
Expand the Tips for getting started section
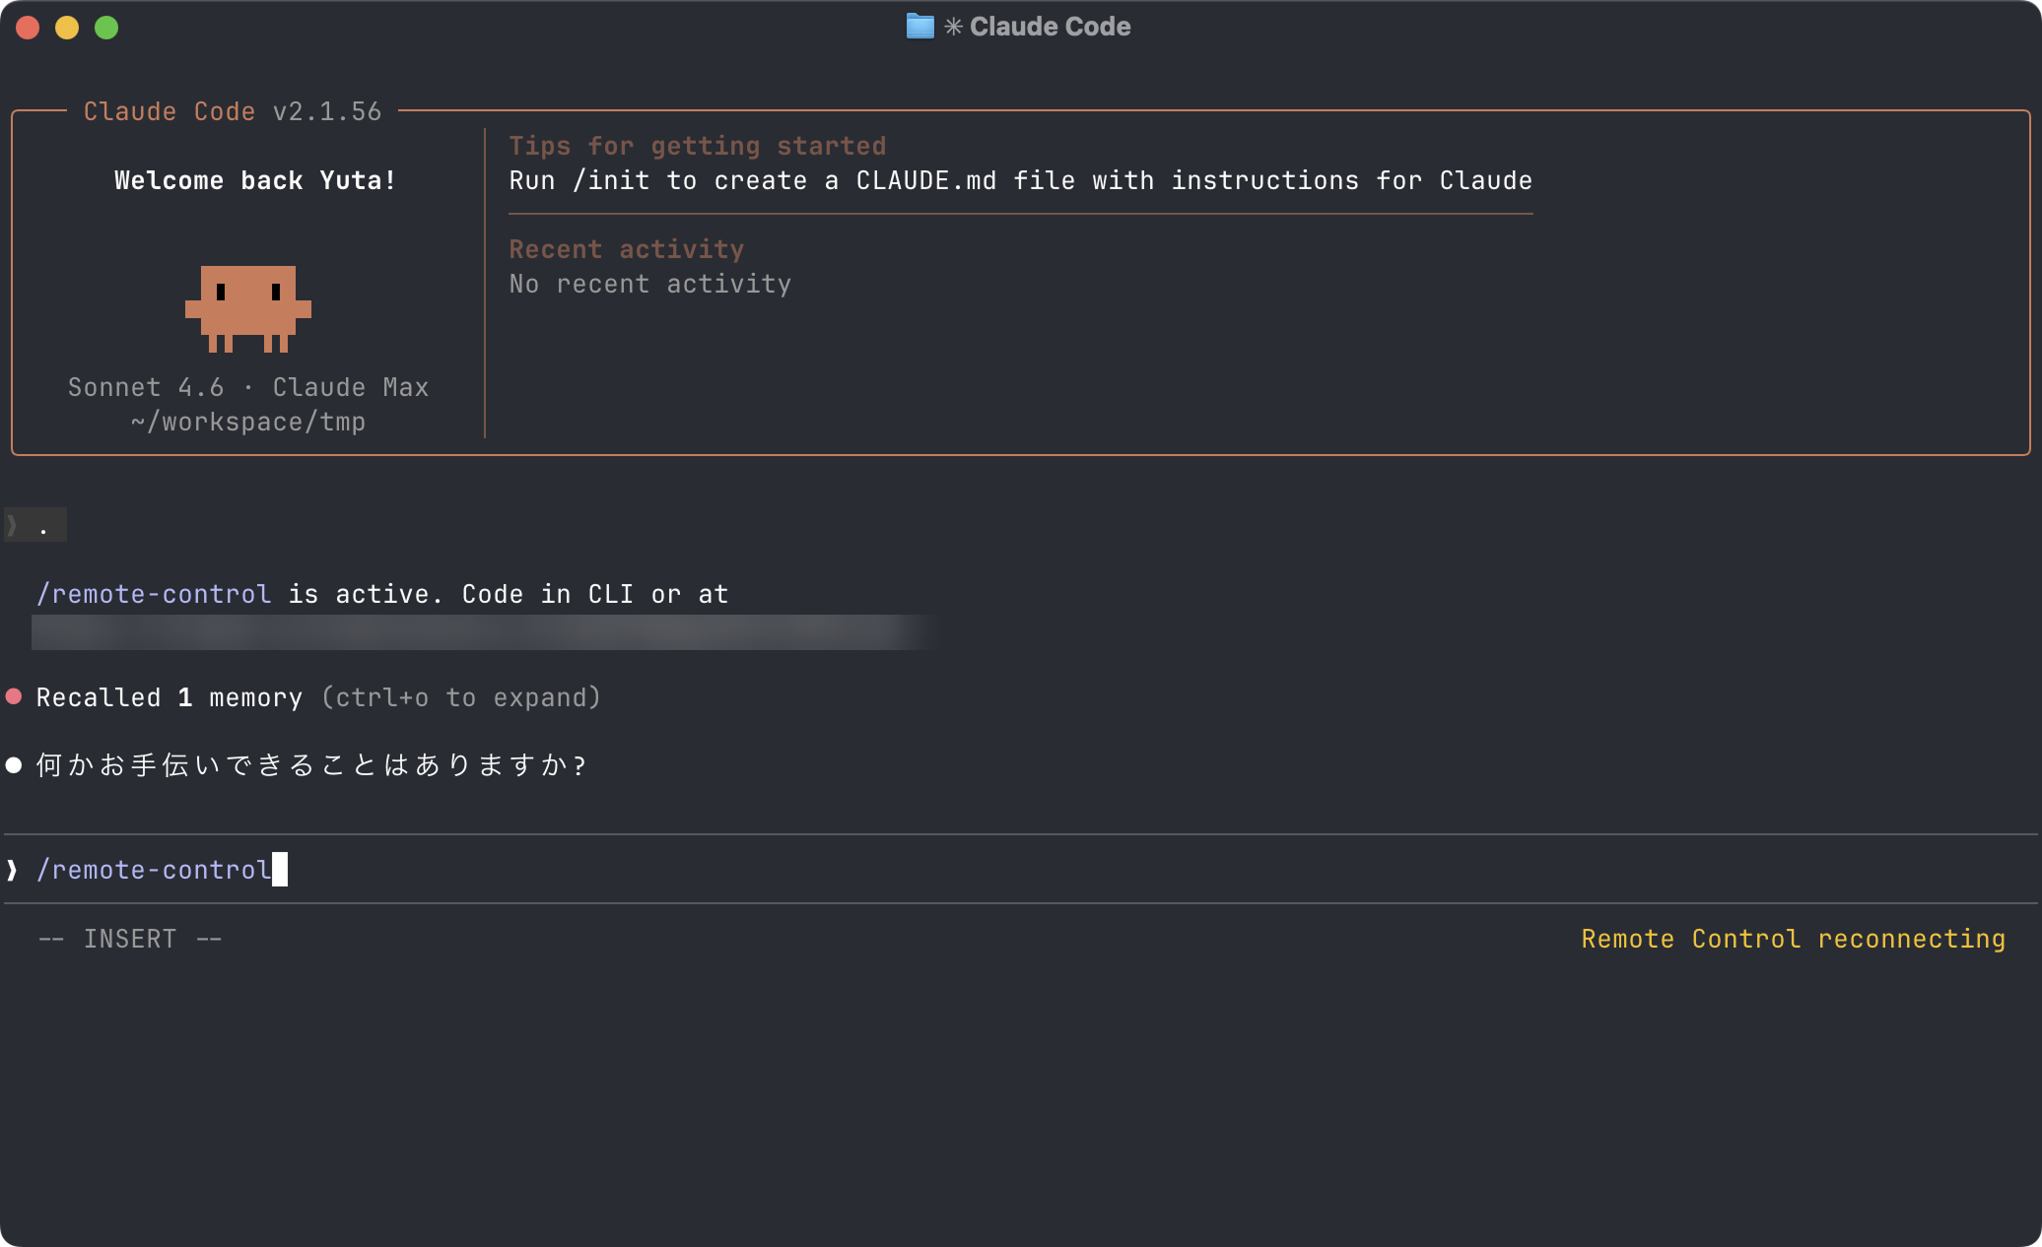coord(697,145)
